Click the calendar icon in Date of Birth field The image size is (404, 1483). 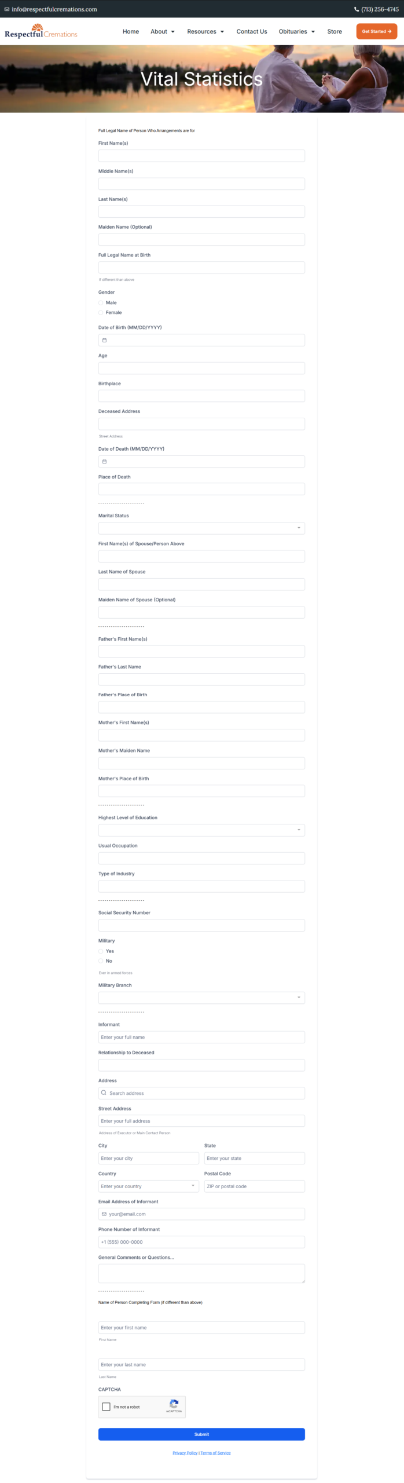(x=105, y=340)
